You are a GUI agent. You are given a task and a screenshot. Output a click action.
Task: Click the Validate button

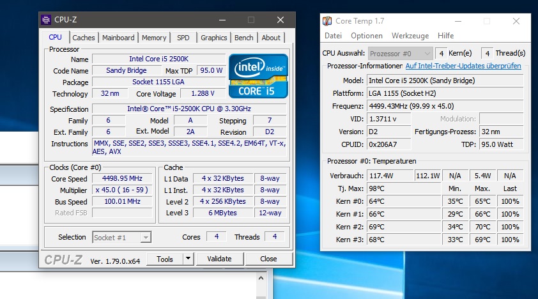220,259
